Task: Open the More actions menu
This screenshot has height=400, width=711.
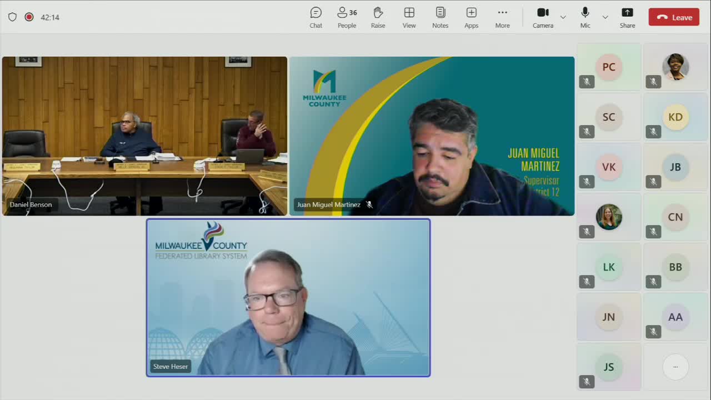Action: 503,17
